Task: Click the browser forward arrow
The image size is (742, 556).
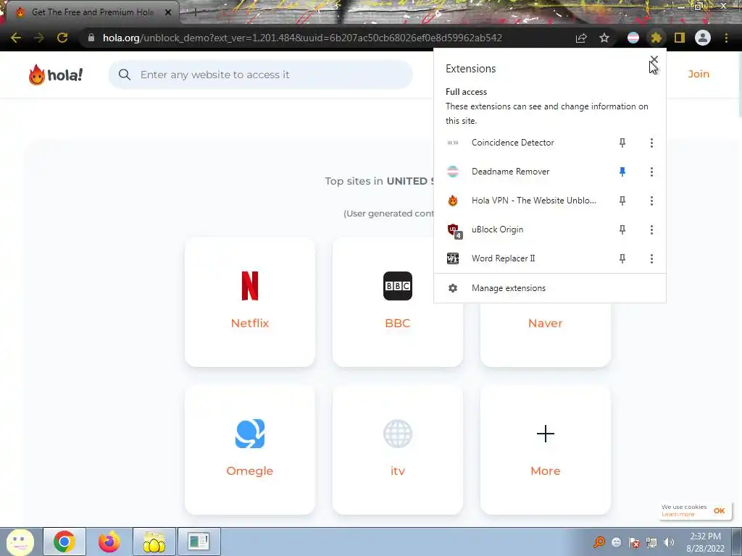Action: pos(39,38)
